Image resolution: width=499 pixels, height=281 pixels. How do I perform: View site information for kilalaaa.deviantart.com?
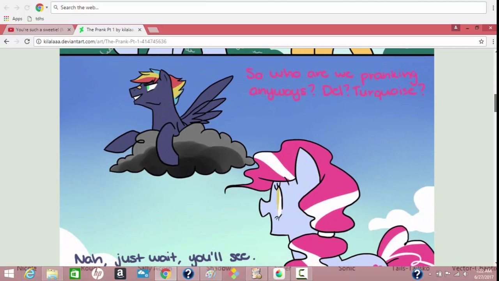pyautogui.click(x=39, y=41)
